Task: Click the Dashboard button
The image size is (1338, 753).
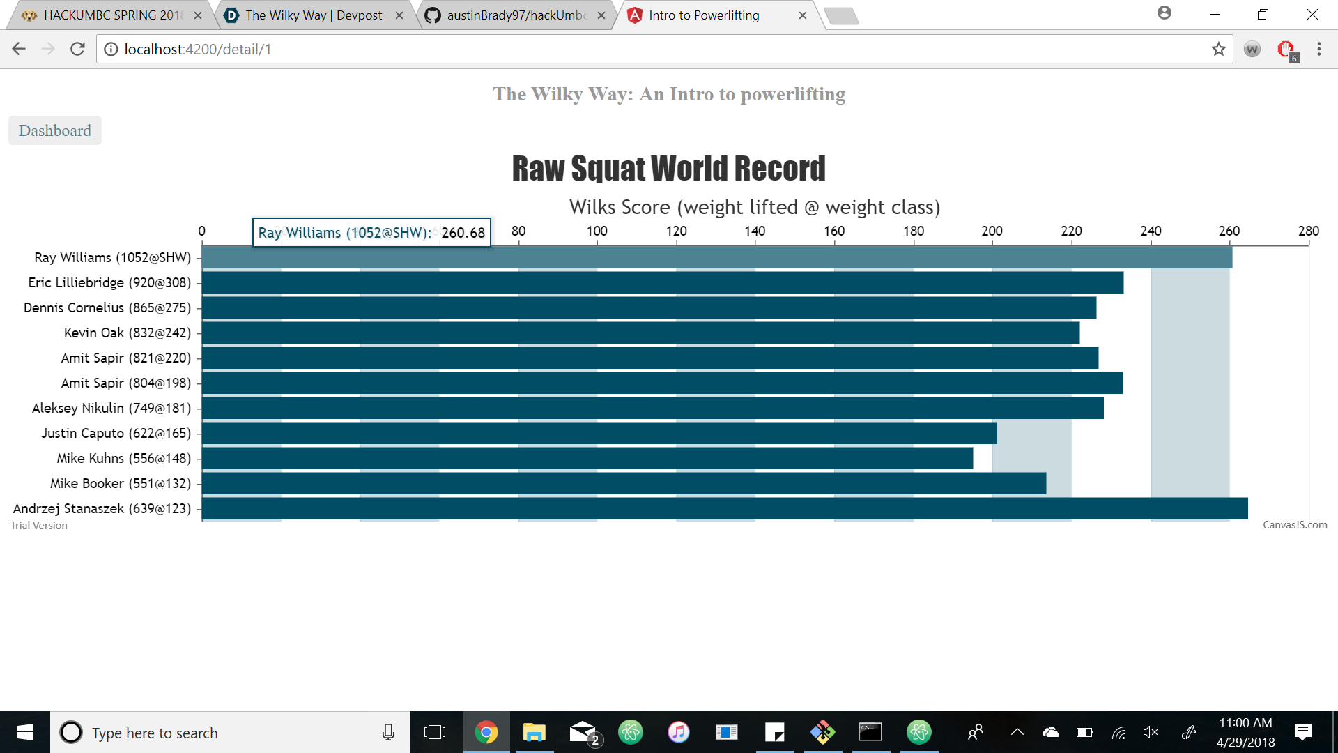Action: (55, 130)
